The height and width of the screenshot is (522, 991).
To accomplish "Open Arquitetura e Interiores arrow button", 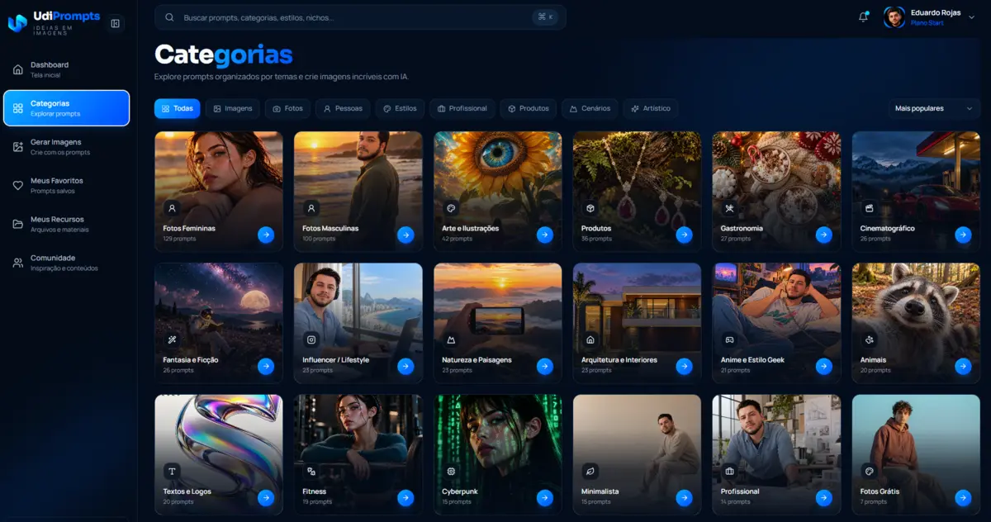I will coord(684,367).
